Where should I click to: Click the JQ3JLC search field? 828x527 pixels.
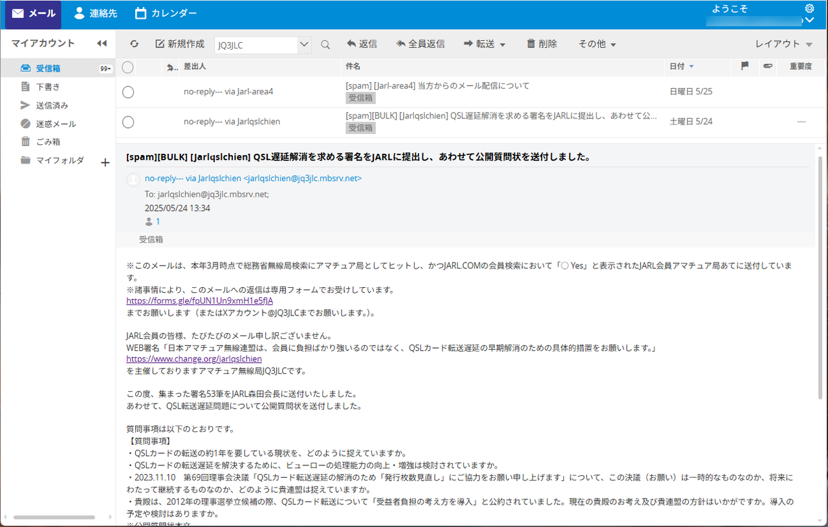256,45
